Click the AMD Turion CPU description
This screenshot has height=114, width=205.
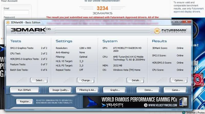point(129,58)
